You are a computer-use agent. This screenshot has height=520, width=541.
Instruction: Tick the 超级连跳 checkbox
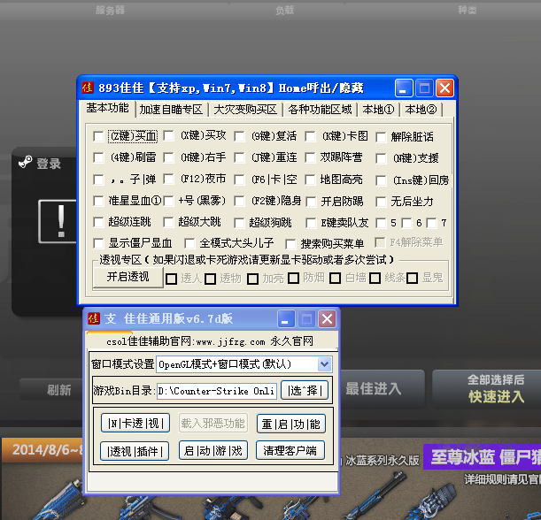(x=98, y=222)
